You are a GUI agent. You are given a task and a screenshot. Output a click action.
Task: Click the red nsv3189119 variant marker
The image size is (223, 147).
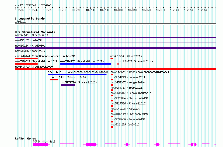tap(112, 116)
